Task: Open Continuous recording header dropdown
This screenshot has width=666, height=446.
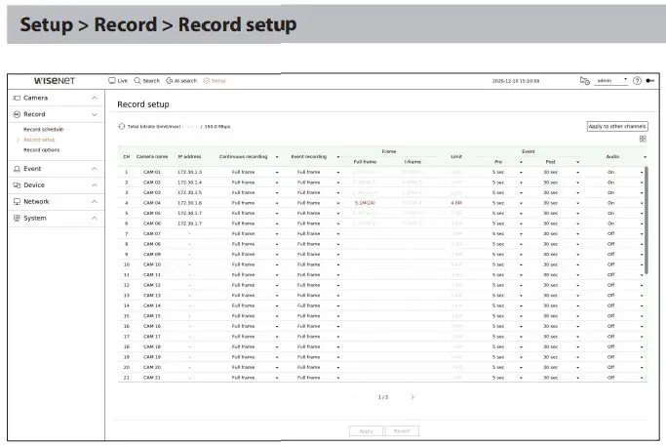Action: pos(277,157)
